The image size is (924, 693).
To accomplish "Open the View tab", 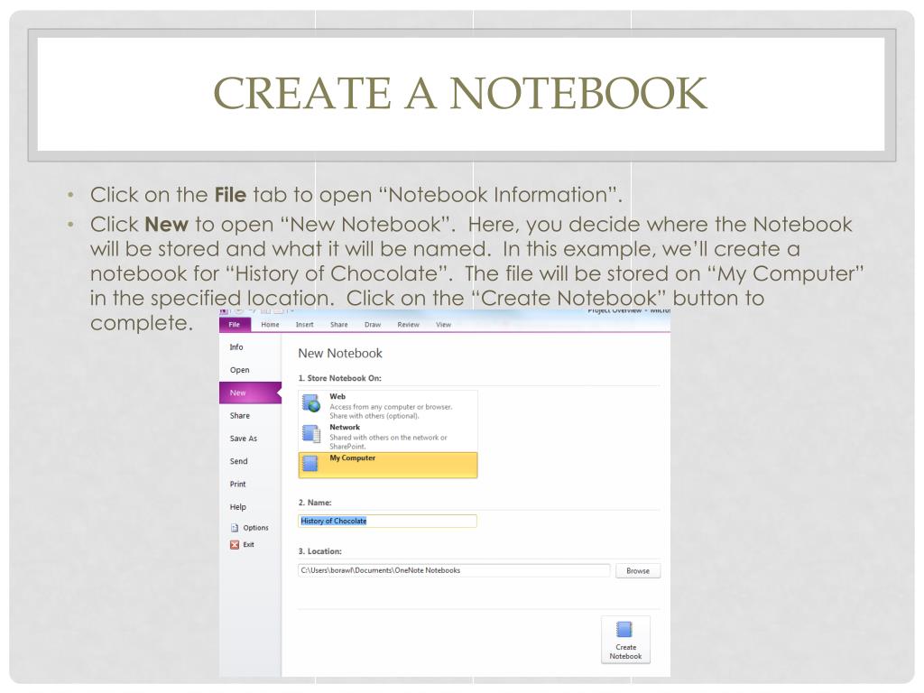I will (444, 325).
